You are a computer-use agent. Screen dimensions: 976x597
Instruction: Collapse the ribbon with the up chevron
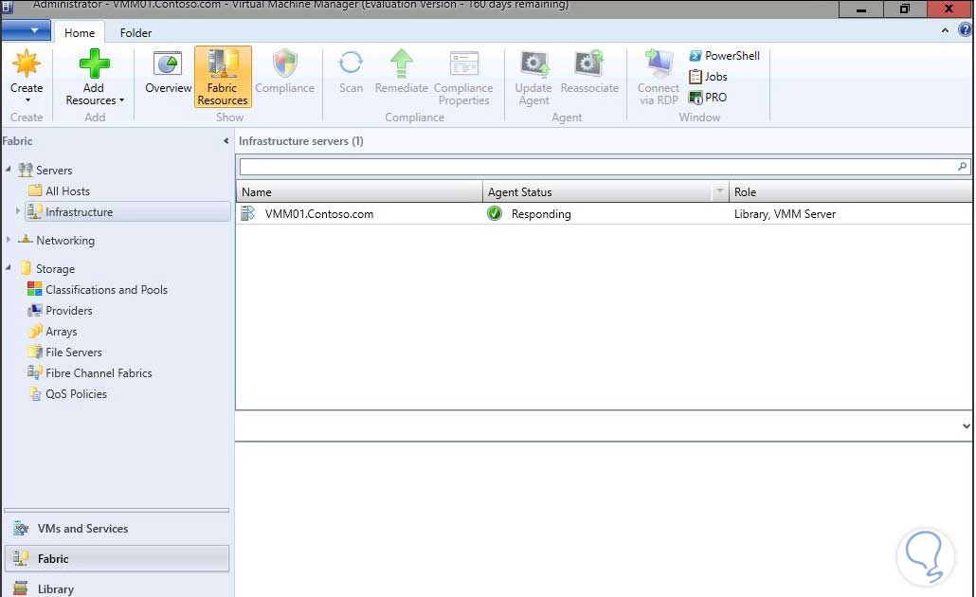(x=945, y=30)
